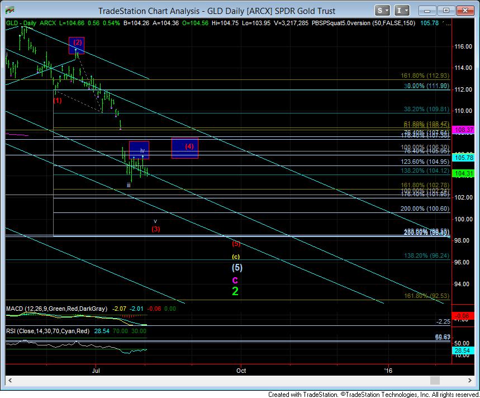This screenshot has height=398, width=480.
Task: Click the 100.00 price axis label
Action: (x=463, y=219)
